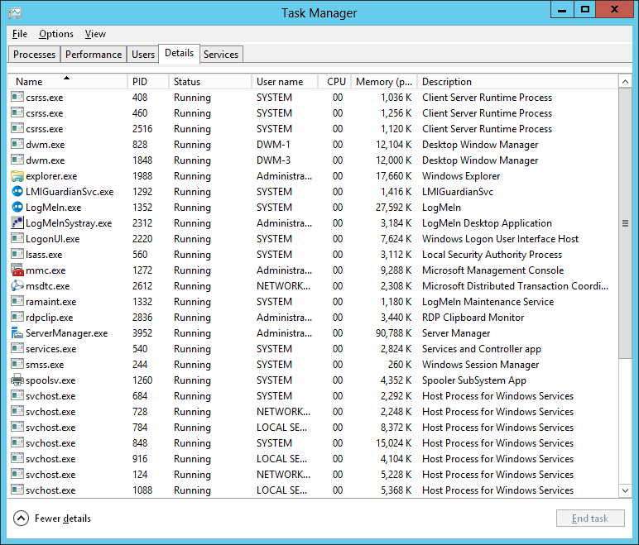Screen dimensions: 639x545
Task: Switch to the Performance tab
Action: 94,55
